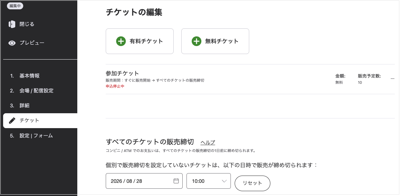Viewport: 400px width, 196px height.
Task: Add a 有料チケット
Action: click(x=140, y=41)
